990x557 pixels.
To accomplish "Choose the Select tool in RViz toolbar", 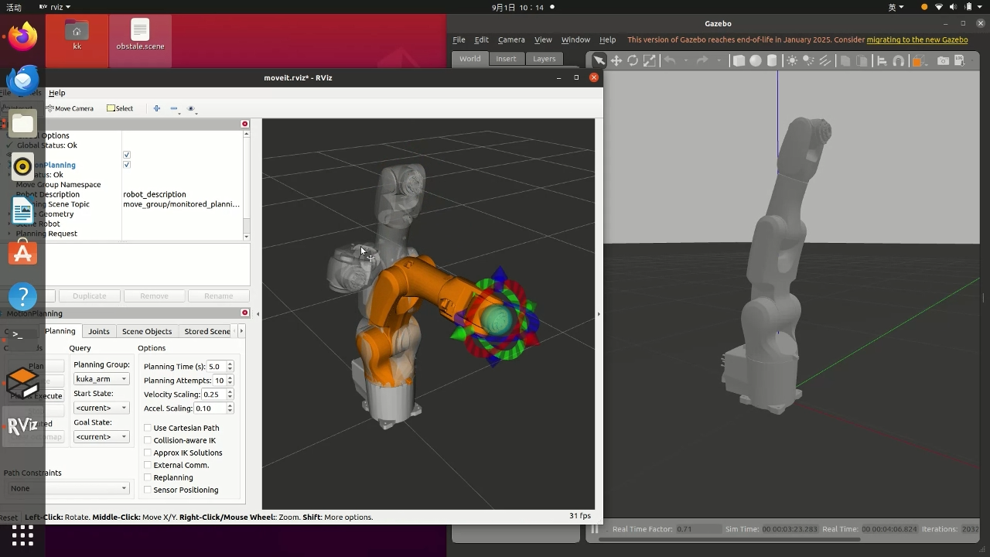I will tap(120, 108).
